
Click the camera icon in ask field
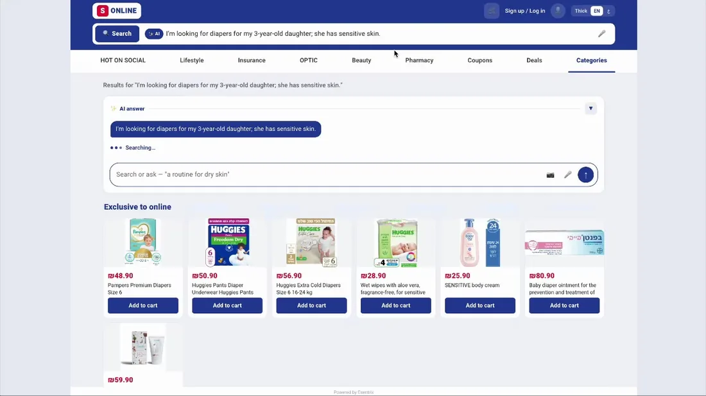point(550,175)
